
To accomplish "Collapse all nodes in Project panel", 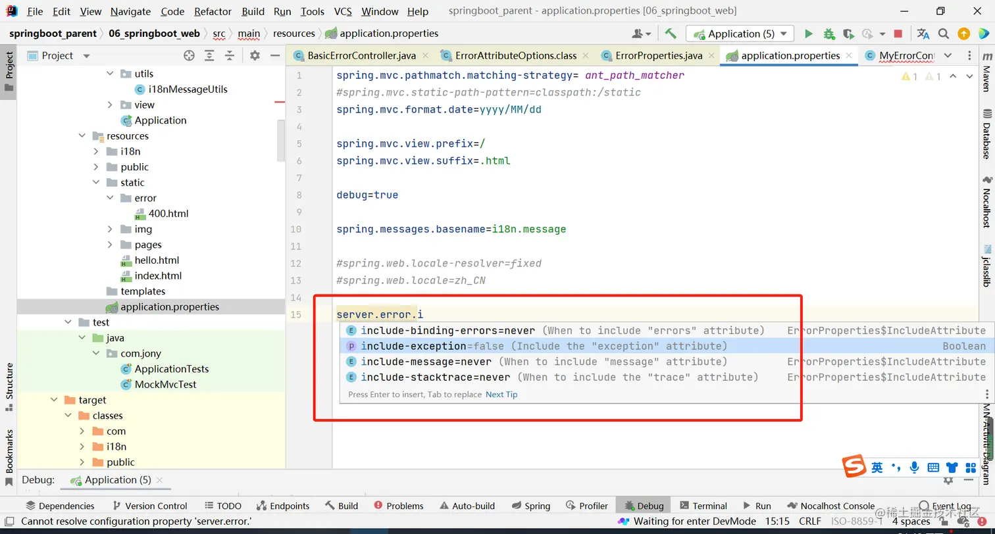I will click(229, 56).
